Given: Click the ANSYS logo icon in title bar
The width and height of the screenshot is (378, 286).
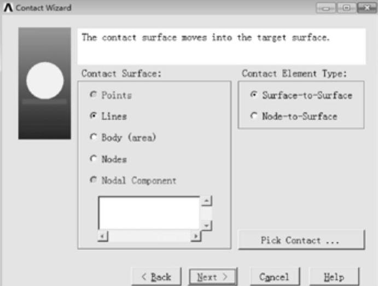Looking at the screenshot, I should click(x=8, y=8).
